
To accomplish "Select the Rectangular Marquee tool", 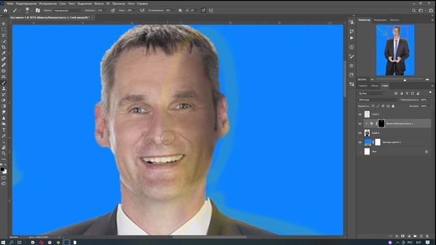I will click(3, 30).
